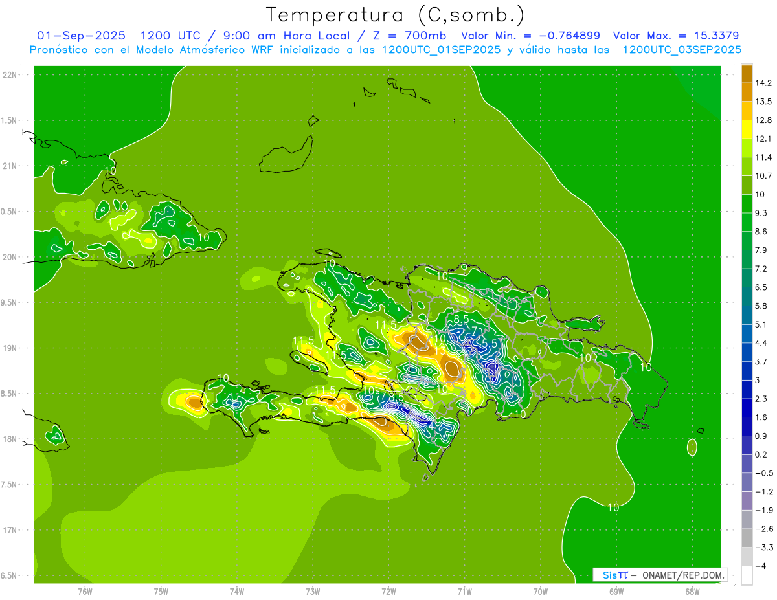Click the 71W longitude axis label
This screenshot has height=600, width=777.
point(464,592)
